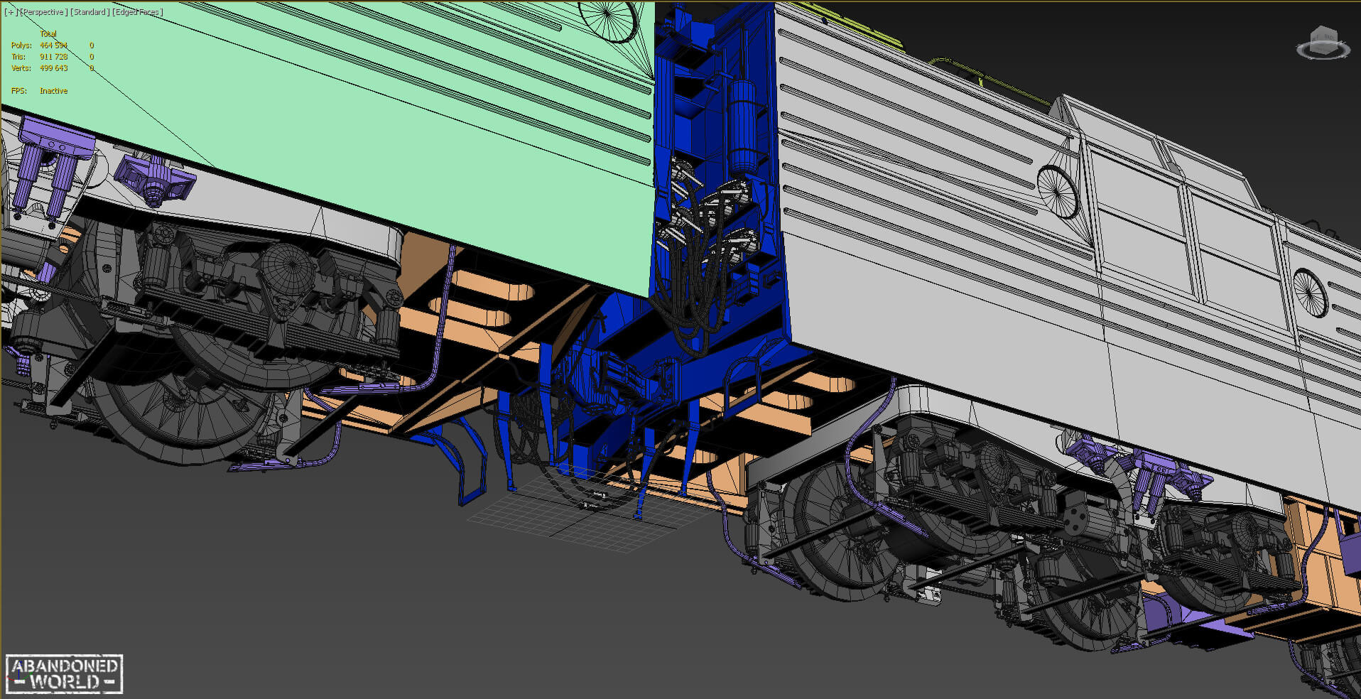Open the Standard shading label menu
This screenshot has height=699, width=1361.
coord(90,12)
